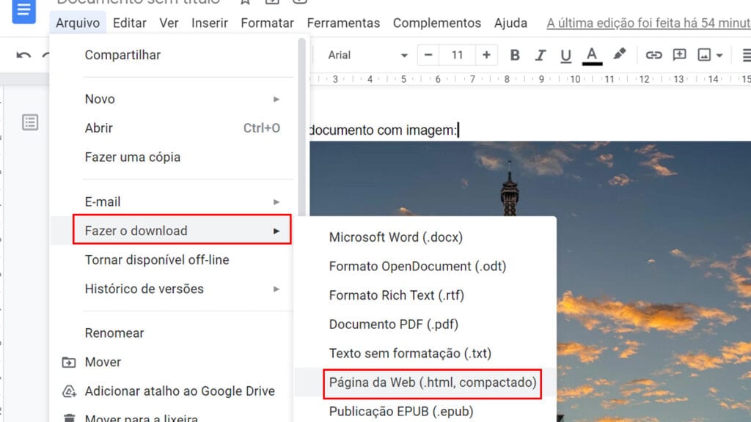Open the Ajuda menu
Screen dimensions: 751x422
point(510,23)
